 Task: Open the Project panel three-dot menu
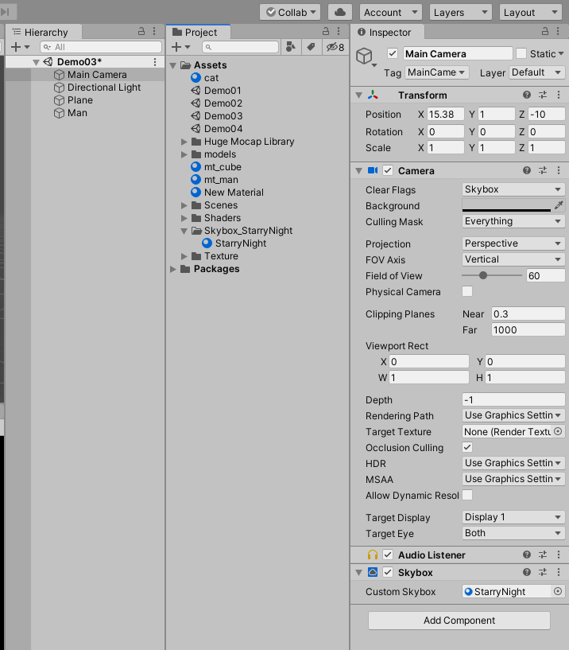pyautogui.click(x=339, y=31)
